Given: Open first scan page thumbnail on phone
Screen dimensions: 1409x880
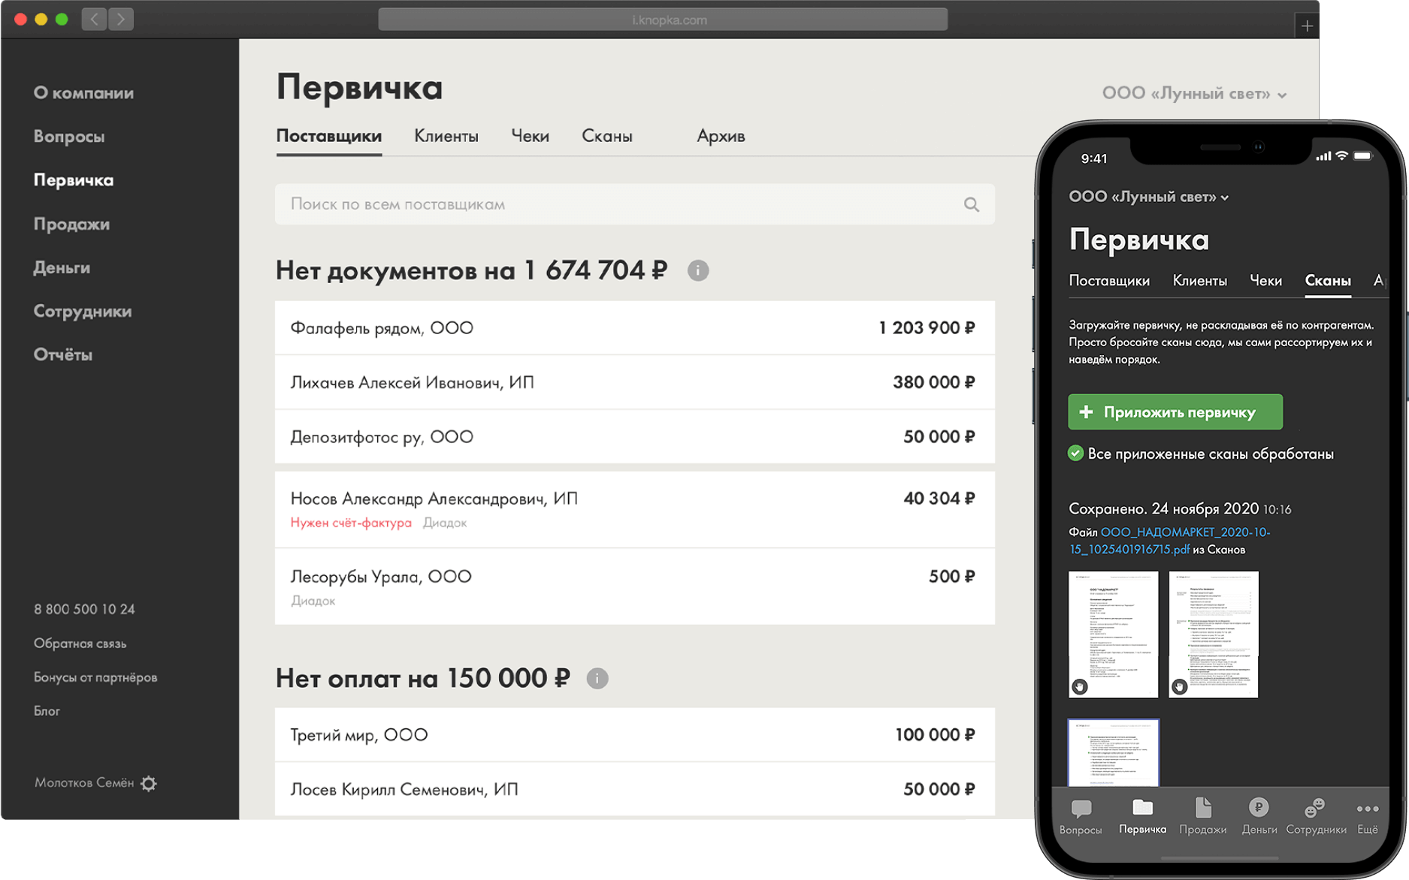Looking at the screenshot, I should 1114,634.
